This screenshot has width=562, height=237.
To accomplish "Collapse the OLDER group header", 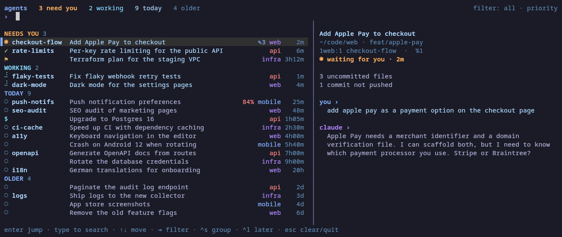I will click(x=18, y=179).
